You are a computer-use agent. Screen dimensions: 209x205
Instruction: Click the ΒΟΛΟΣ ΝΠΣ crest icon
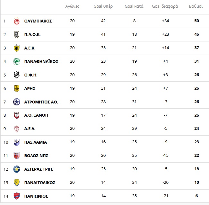17,156
